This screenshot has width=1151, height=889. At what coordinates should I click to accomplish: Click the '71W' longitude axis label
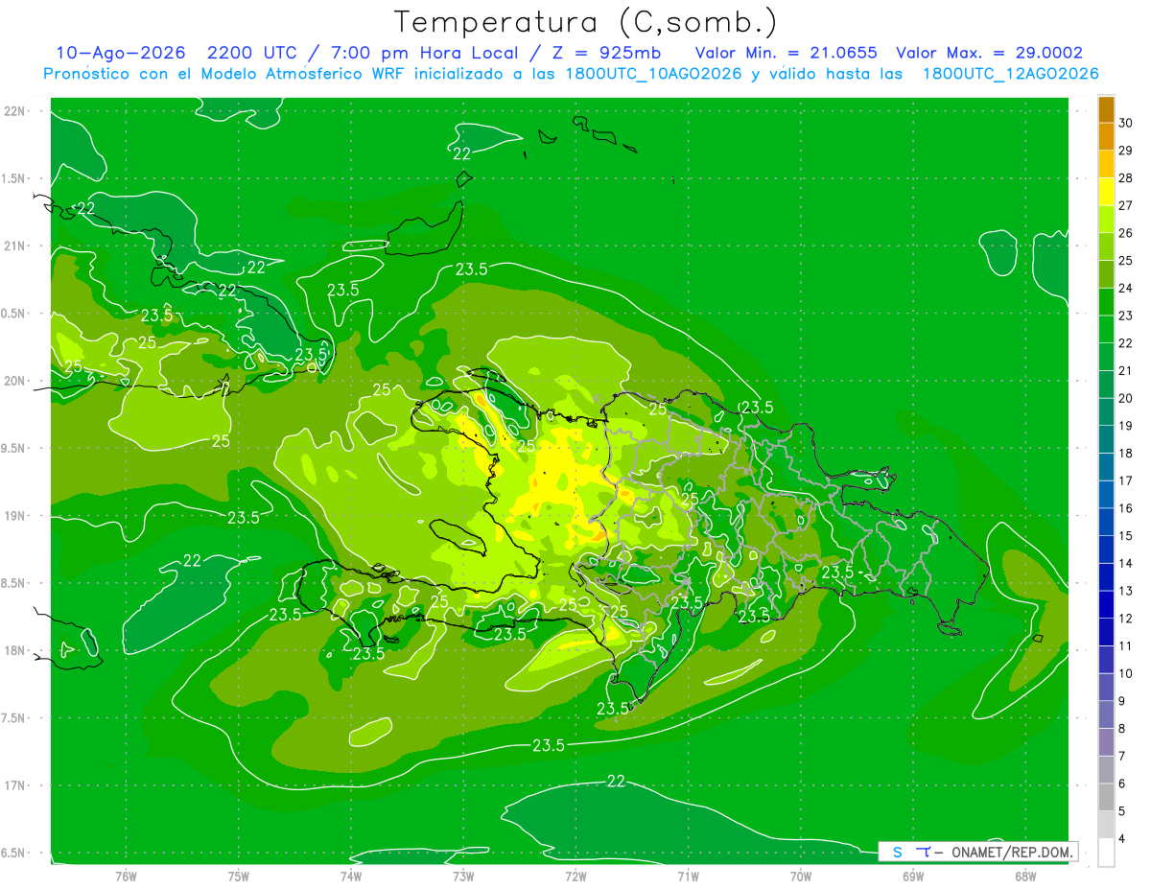688,876
